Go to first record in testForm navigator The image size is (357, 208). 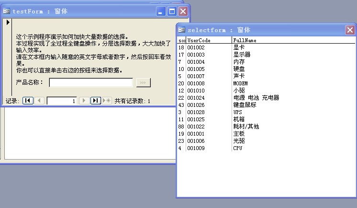[28, 101]
